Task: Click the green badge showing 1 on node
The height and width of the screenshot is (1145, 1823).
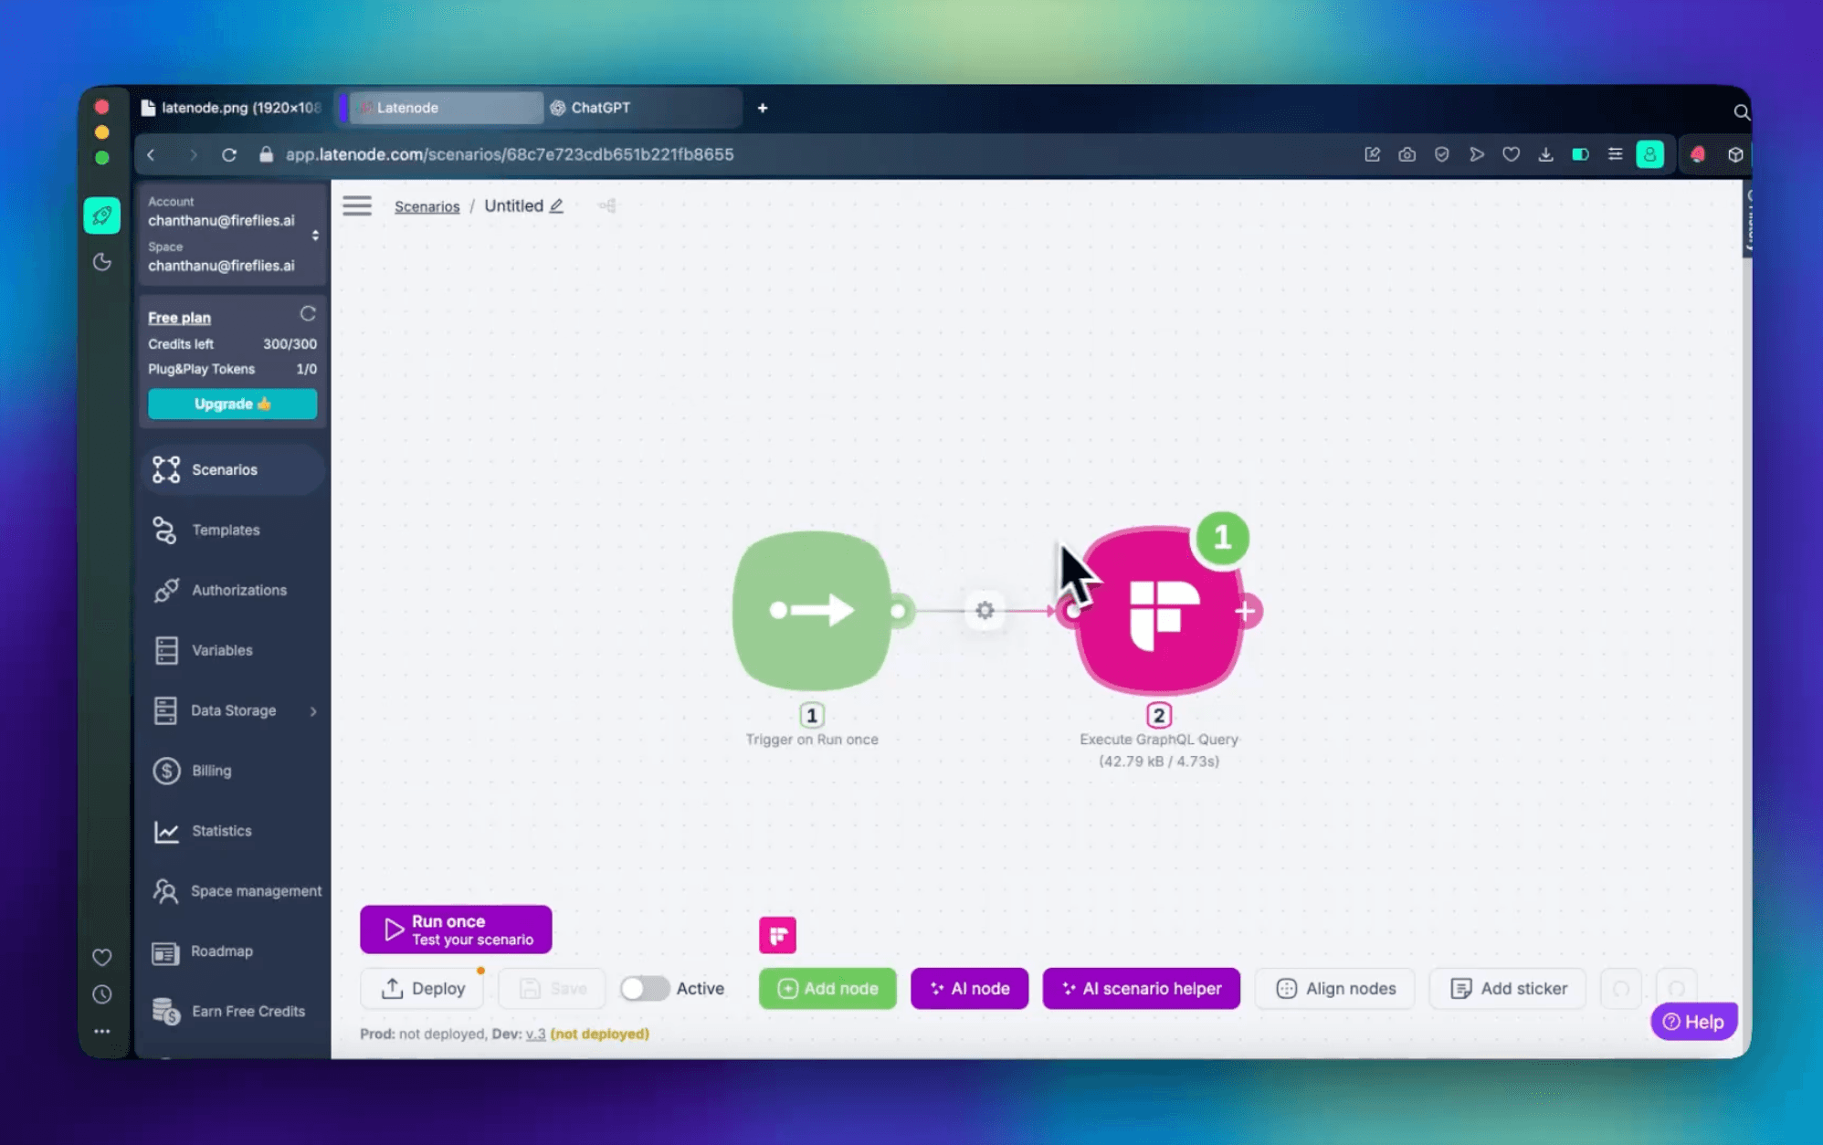Action: (x=1221, y=537)
